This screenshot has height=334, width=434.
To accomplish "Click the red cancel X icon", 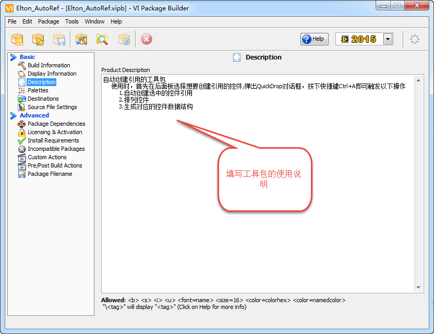I will (147, 39).
